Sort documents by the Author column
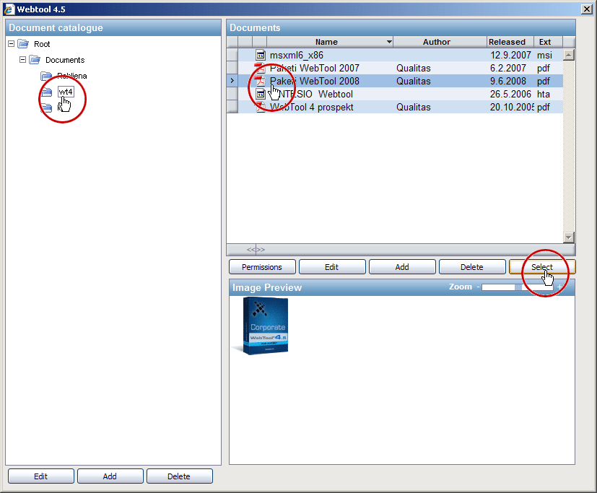The image size is (597, 493). point(436,43)
